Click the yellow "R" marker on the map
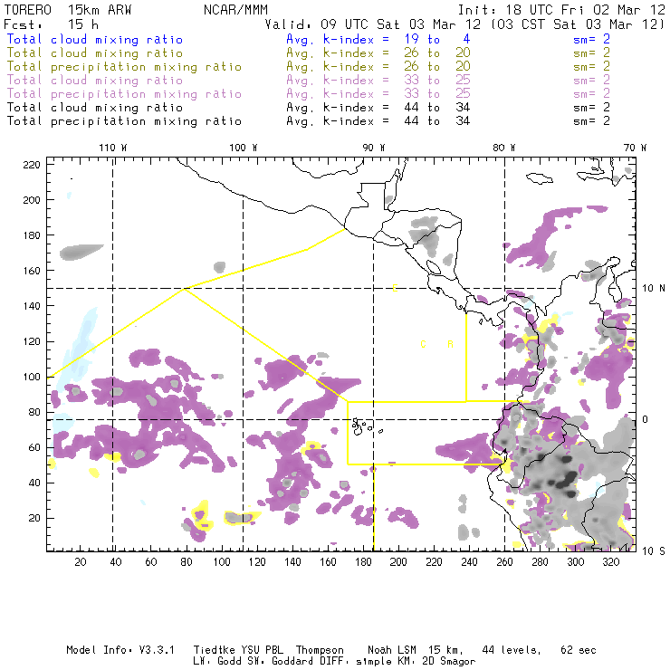The height and width of the screenshot is (670, 670). click(x=450, y=344)
